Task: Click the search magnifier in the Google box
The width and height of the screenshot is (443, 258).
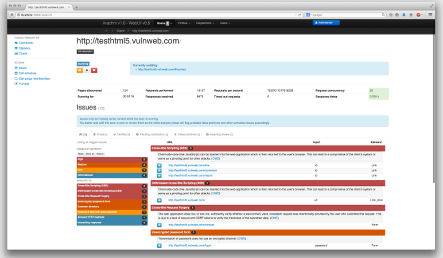Action: (x=383, y=15)
